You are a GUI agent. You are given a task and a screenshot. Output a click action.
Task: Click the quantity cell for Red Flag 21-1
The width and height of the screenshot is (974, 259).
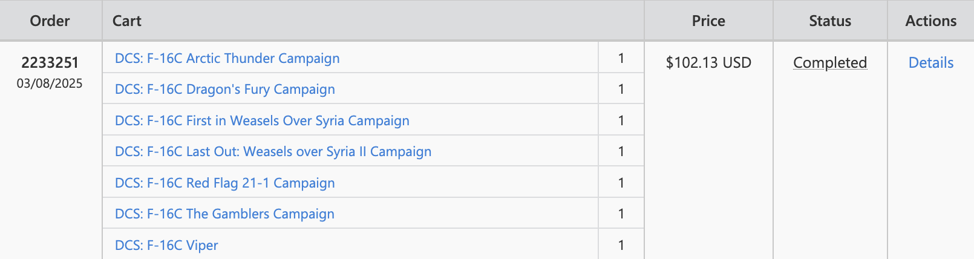pyautogui.click(x=621, y=183)
